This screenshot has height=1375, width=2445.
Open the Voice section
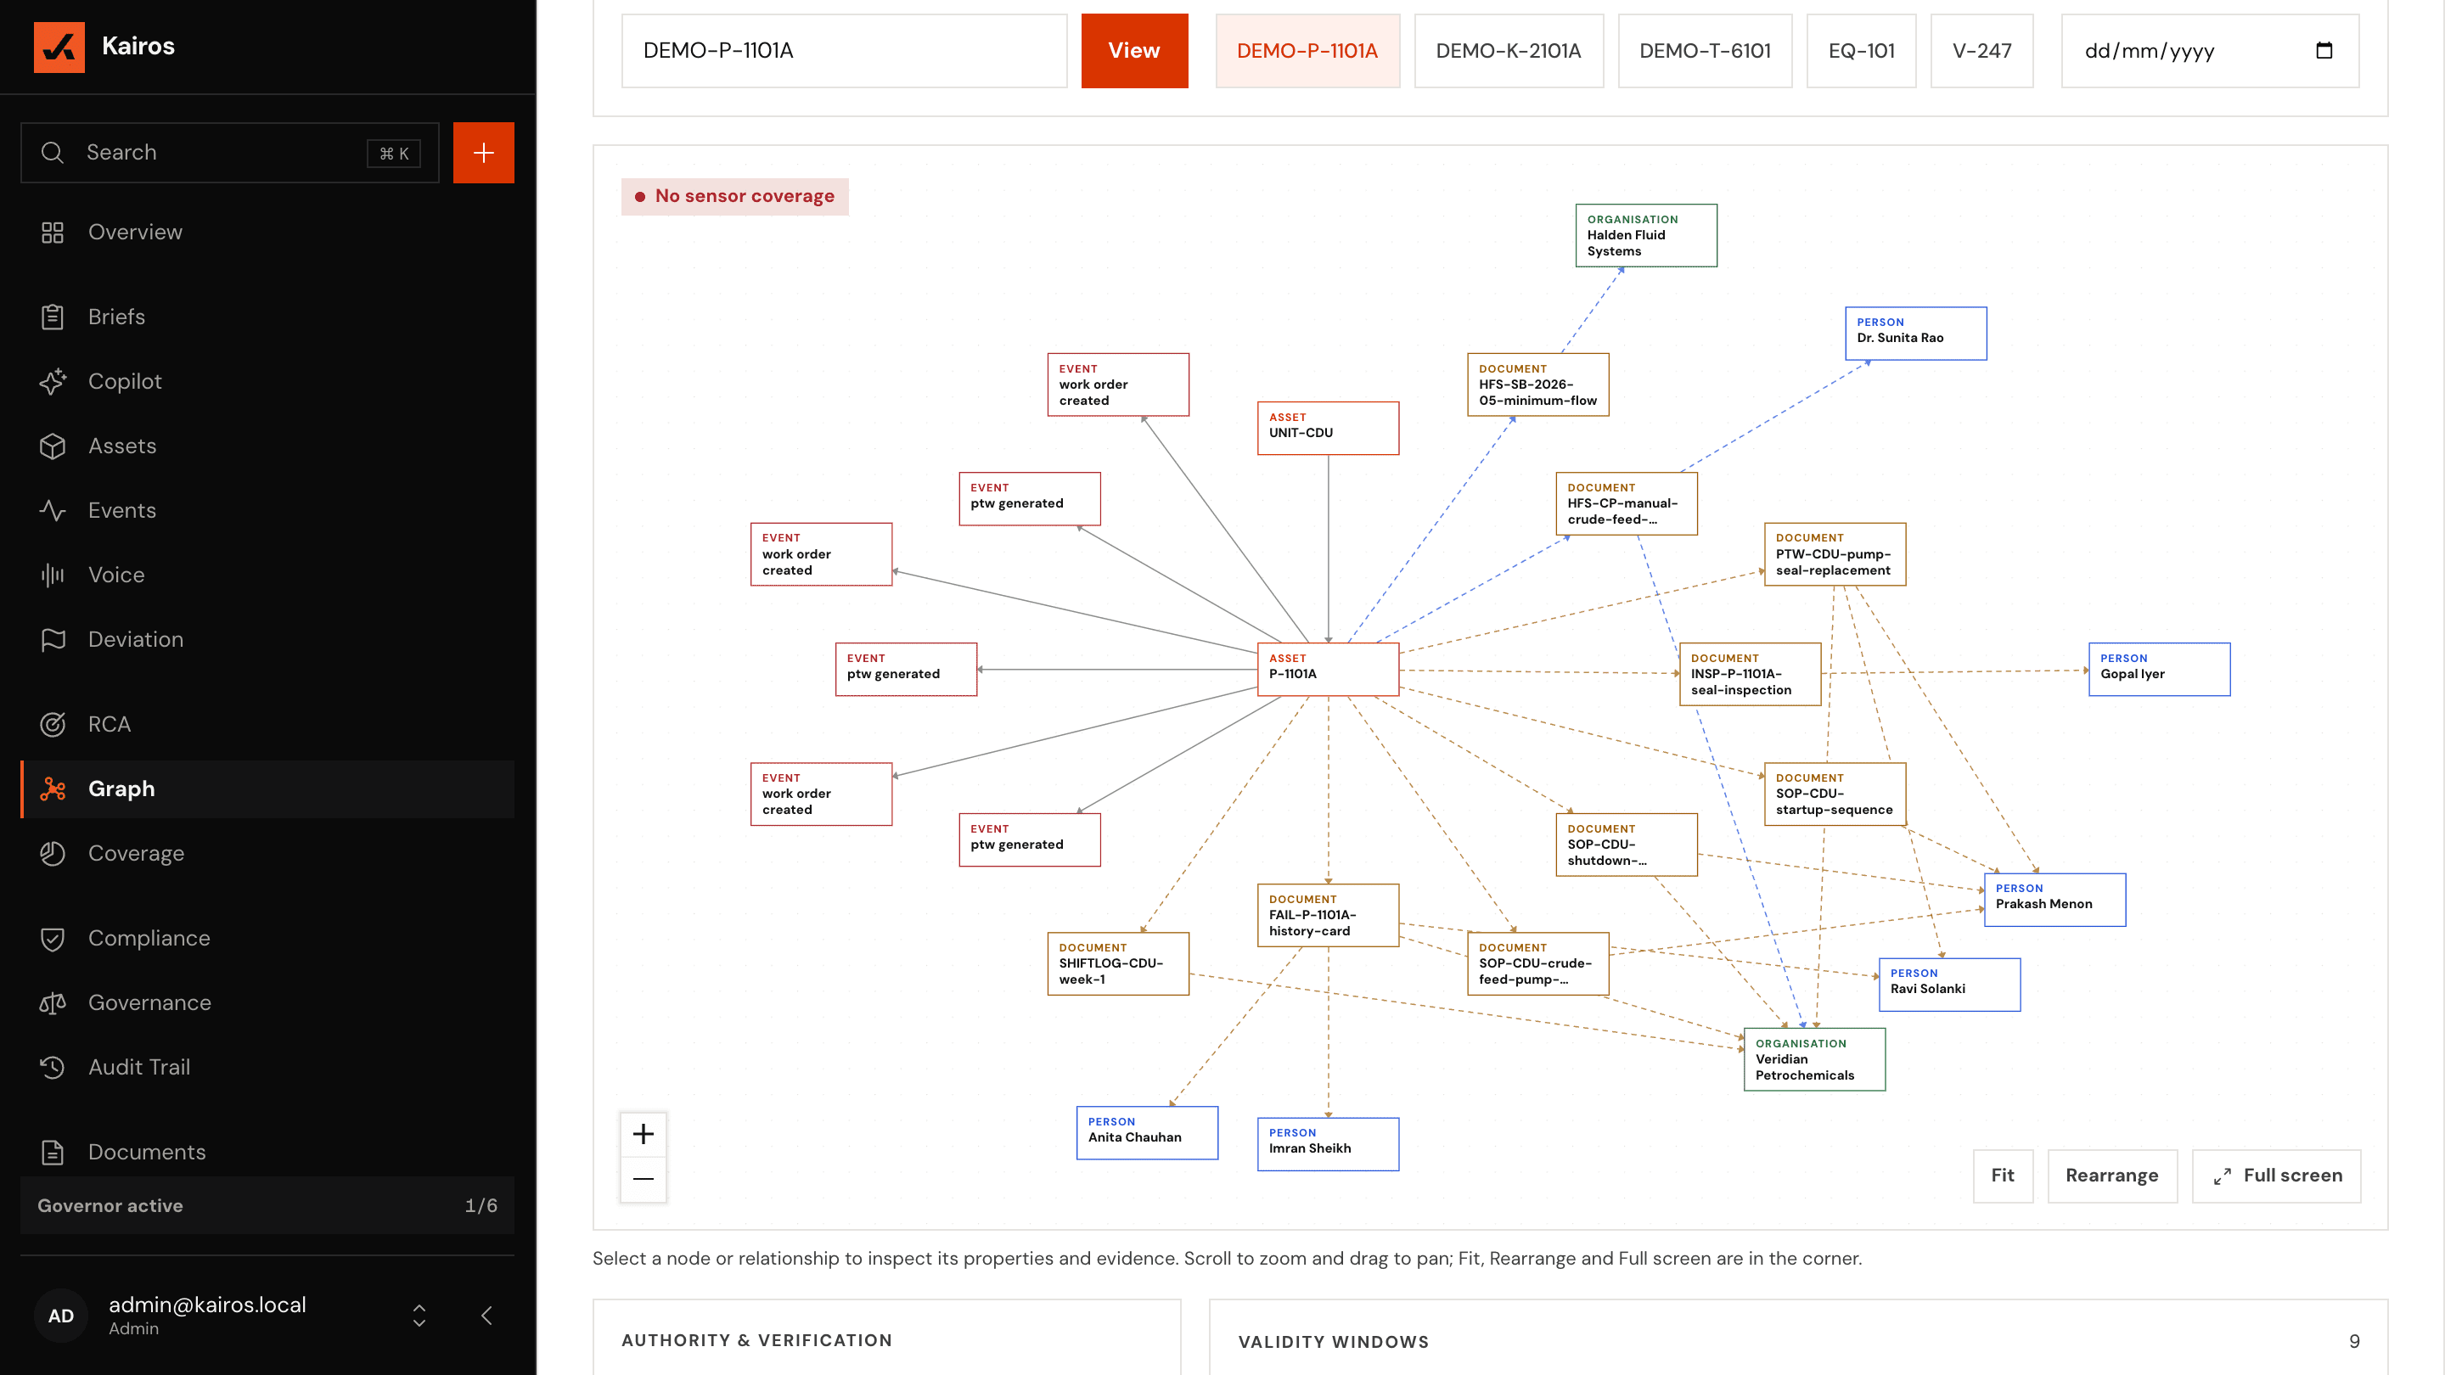point(267,574)
